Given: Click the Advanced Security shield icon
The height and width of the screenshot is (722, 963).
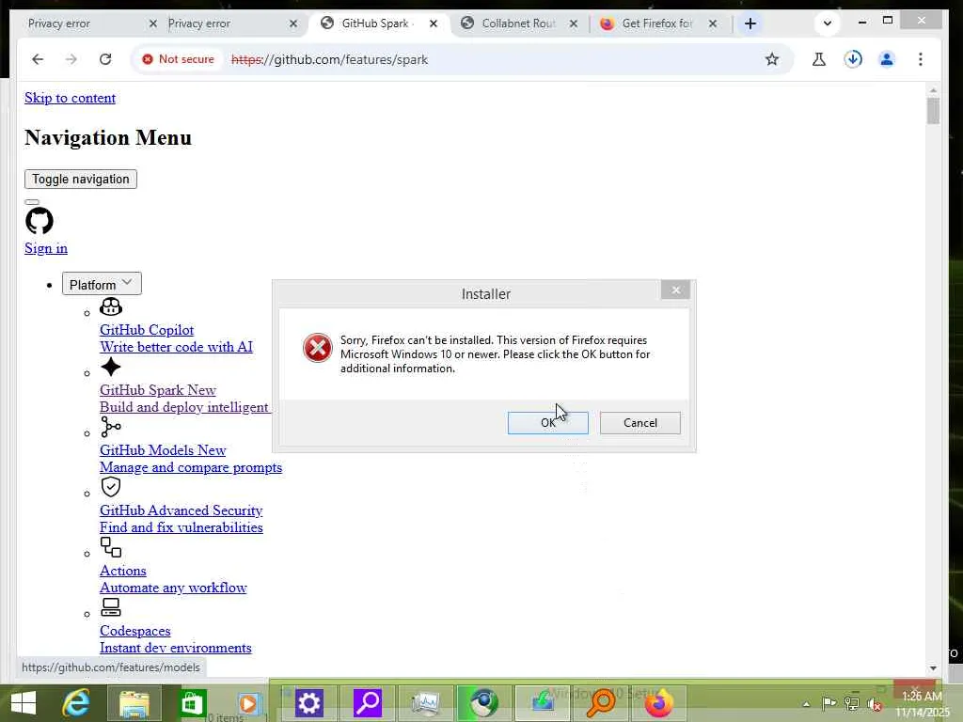Looking at the screenshot, I should [111, 487].
